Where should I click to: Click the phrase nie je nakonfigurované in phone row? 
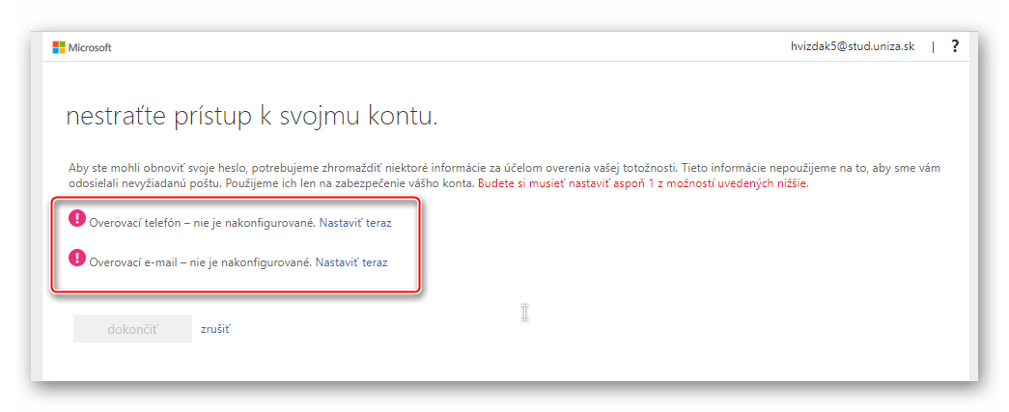(254, 222)
